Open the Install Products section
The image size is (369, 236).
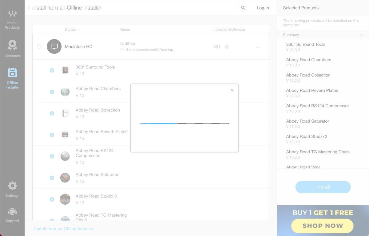12,19
